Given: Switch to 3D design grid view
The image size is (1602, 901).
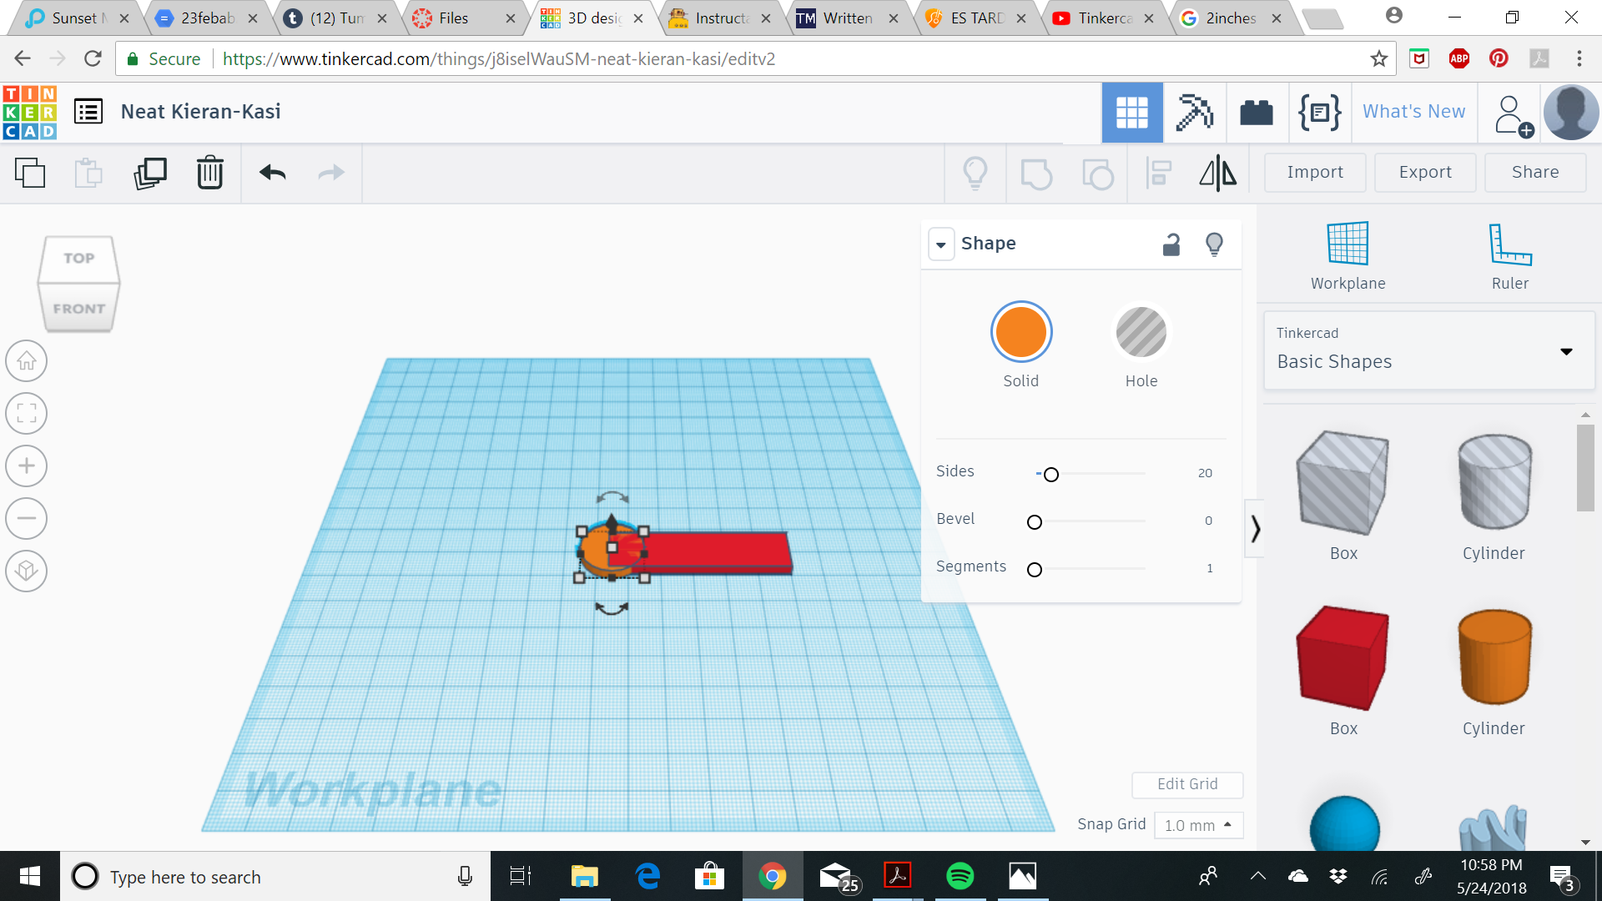Looking at the screenshot, I should pyautogui.click(x=1132, y=113).
